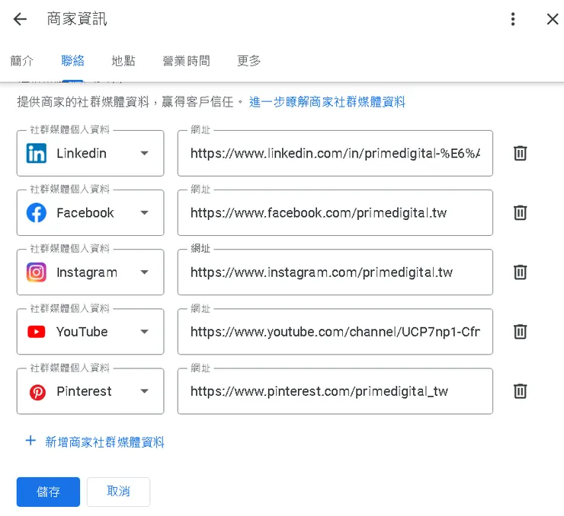Click the YouTube channel URL field

[335, 331]
